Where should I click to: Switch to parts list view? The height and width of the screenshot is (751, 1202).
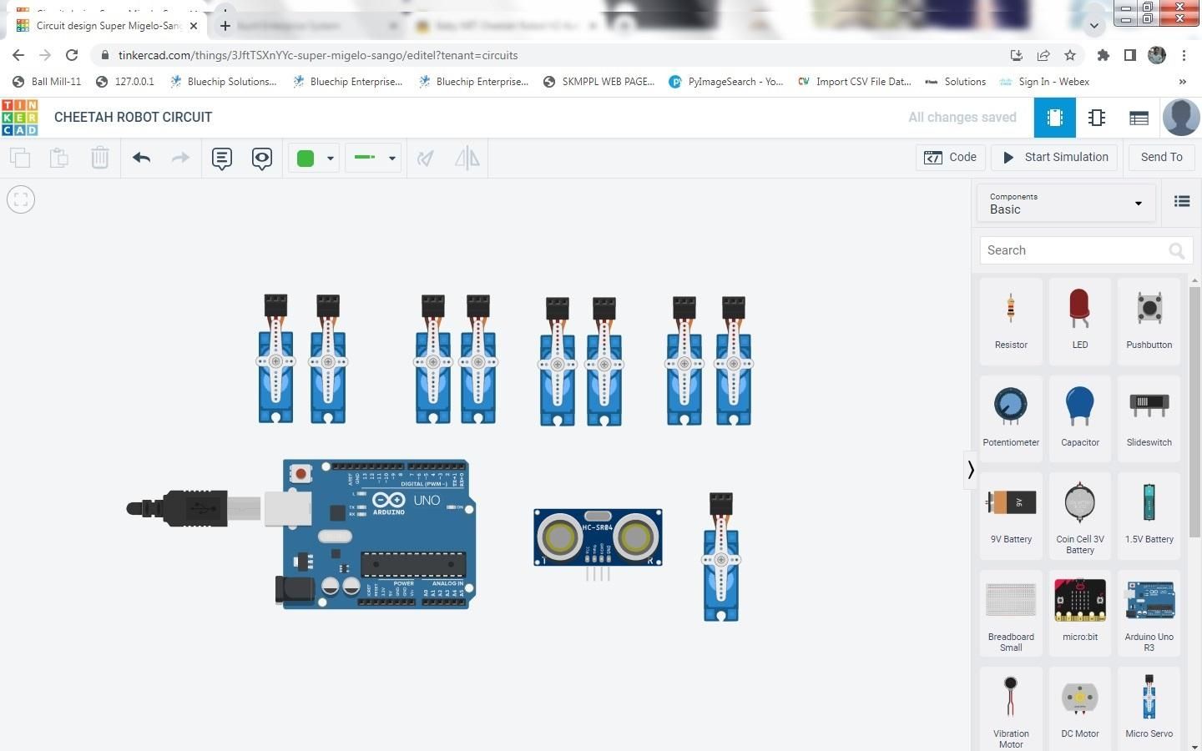point(1139,118)
